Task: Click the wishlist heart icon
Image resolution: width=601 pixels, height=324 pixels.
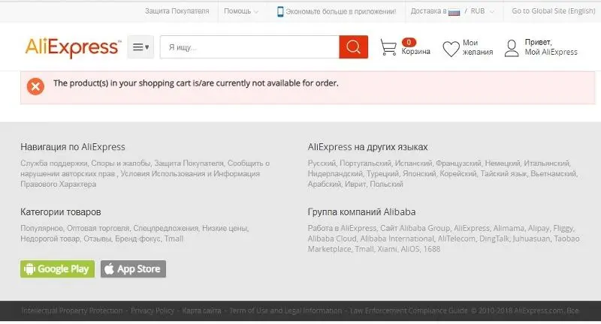Action: (451, 49)
